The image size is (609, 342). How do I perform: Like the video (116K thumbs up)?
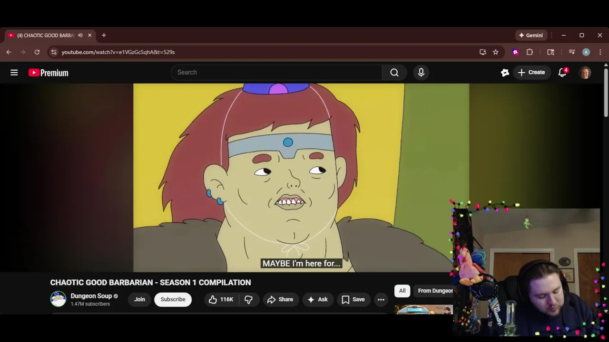pos(221,299)
